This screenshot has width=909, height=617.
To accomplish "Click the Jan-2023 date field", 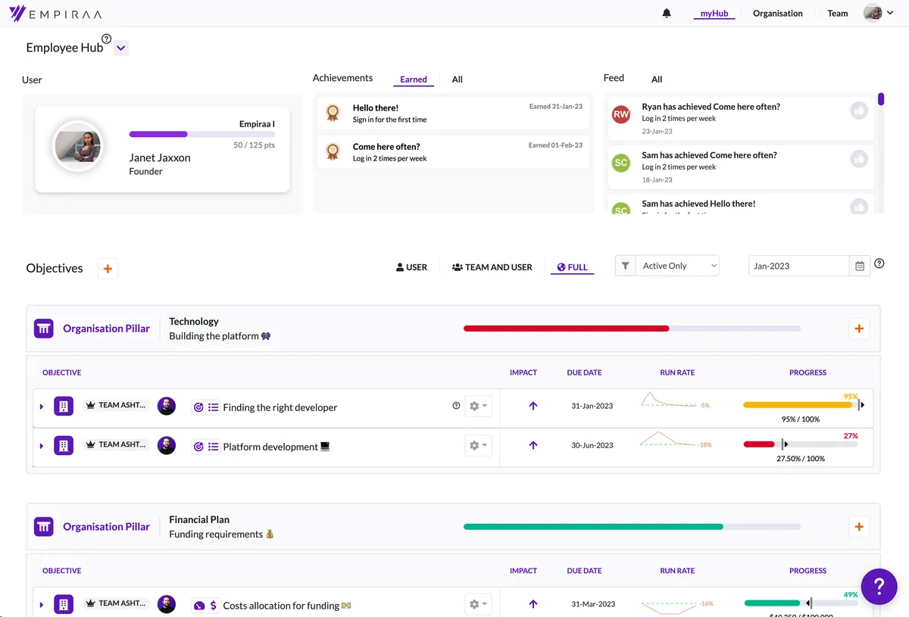I will pos(798,266).
